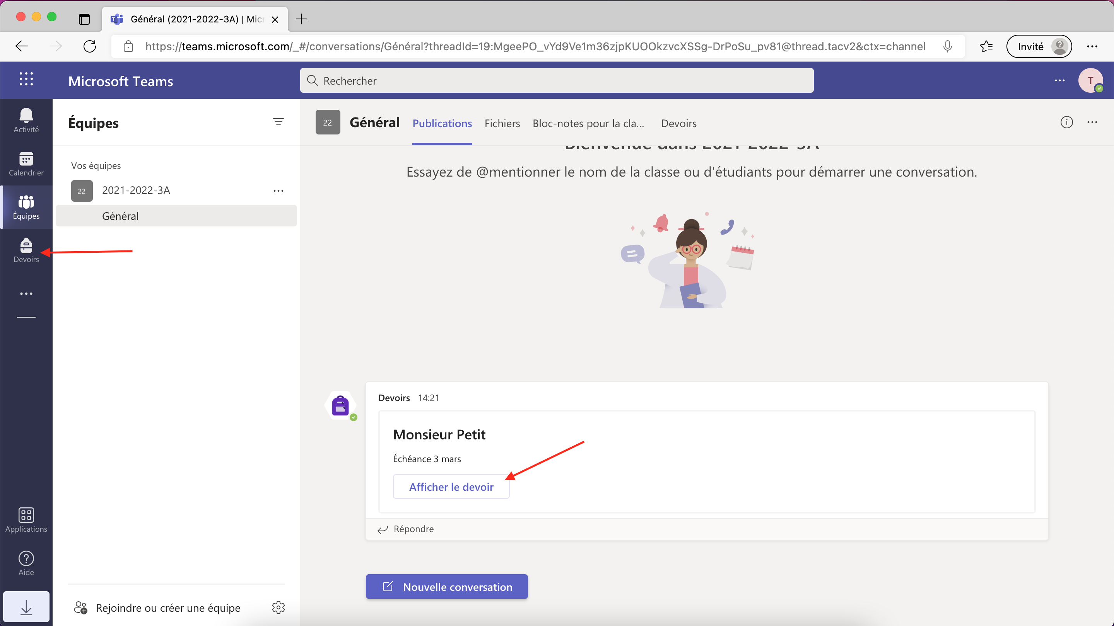The width and height of the screenshot is (1114, 626).
Task: Go back to the previous browser page
Action: 21,46
